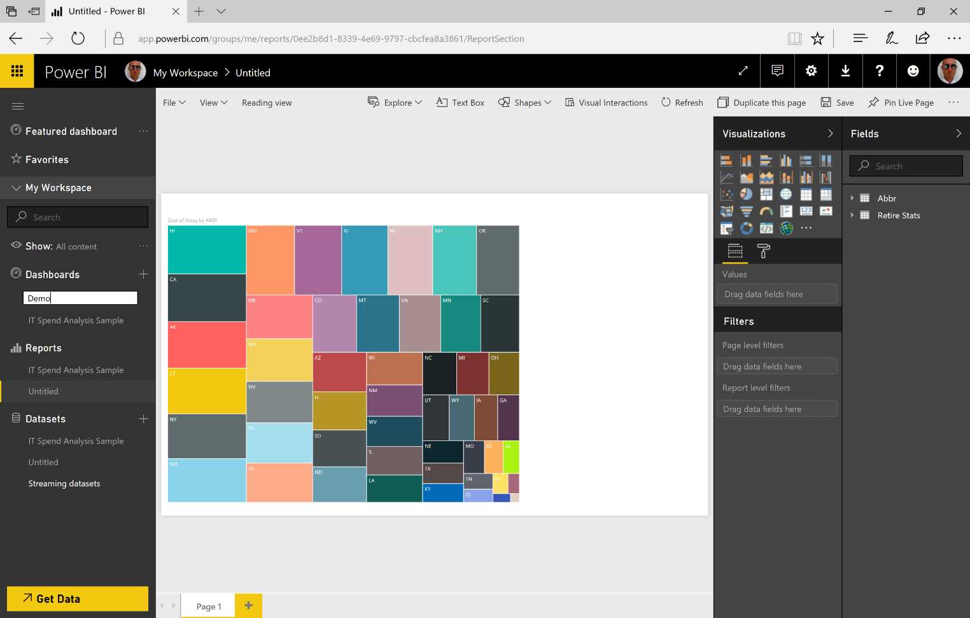Viewport: 970px width, 618px height.
Task: Select the Pie chart visualization
Action: [x=746, y=193]
